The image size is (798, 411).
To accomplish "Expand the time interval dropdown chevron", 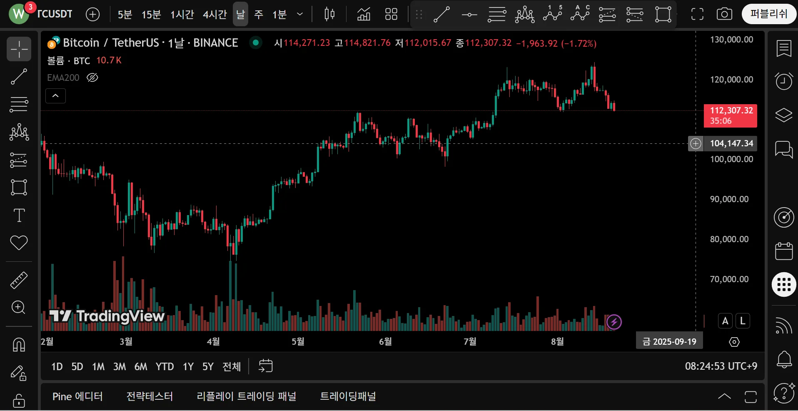I will coord(300,14).
